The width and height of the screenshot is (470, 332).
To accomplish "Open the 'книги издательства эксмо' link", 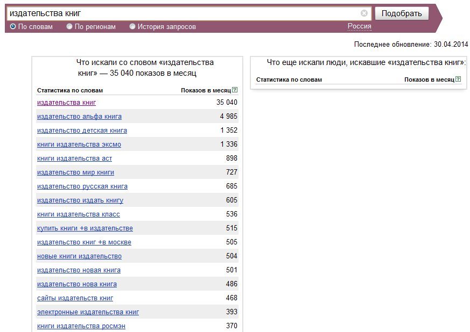I will coord(79,145).
